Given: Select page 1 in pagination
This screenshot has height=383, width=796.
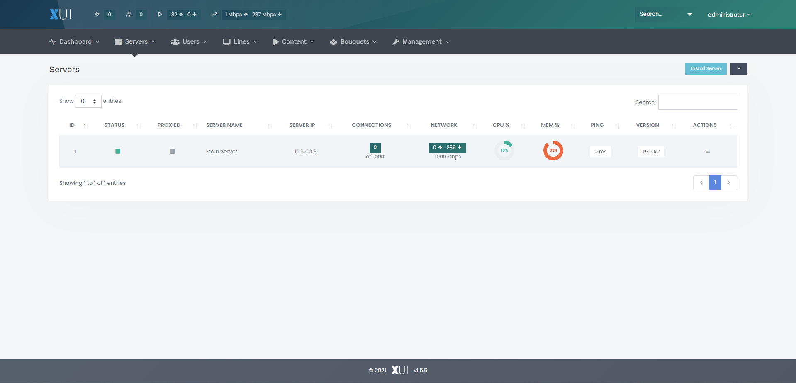Looking at the screenshot, I should coord(715,183).
